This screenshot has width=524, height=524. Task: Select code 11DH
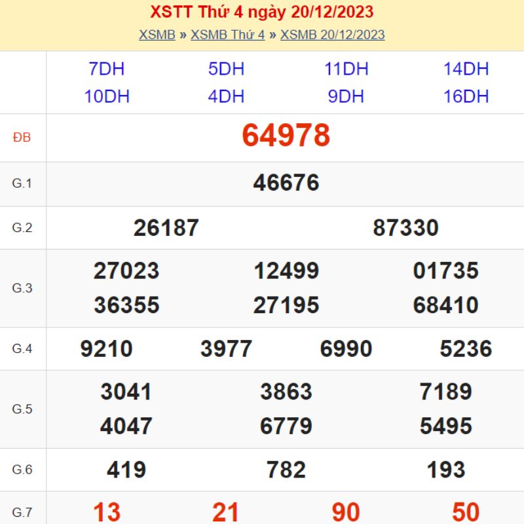click(346, 69)
